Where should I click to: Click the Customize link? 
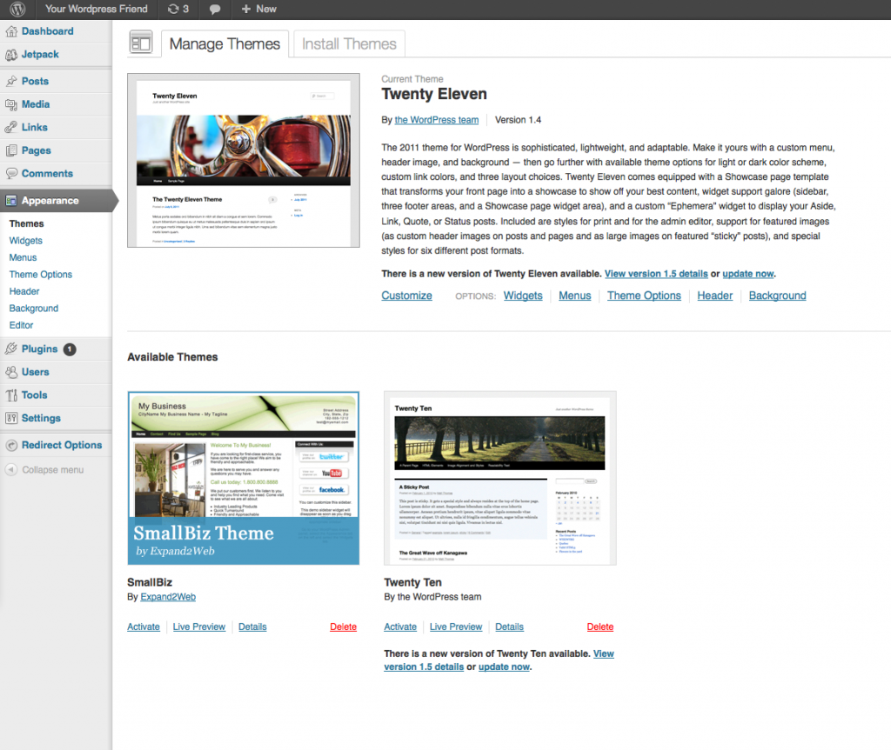coord(407,295)
